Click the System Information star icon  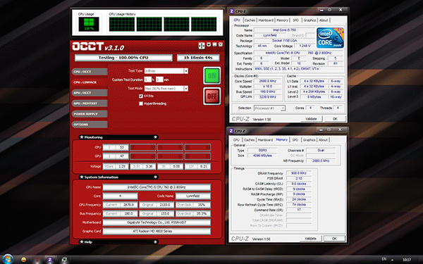click(x=82, y=177)
